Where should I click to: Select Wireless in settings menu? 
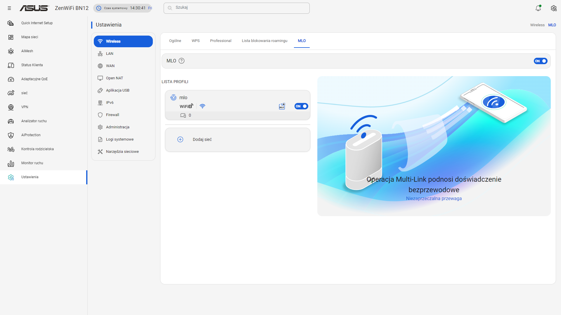(x=123, y=41)
